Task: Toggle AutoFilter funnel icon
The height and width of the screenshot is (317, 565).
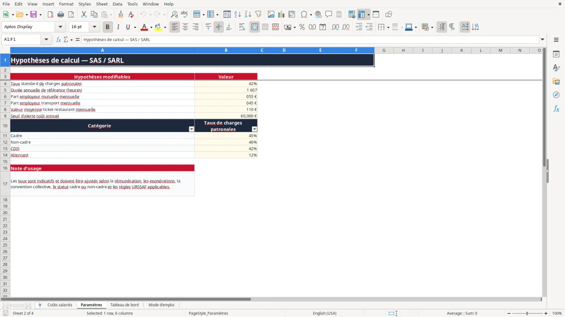Action: point(258,15)
